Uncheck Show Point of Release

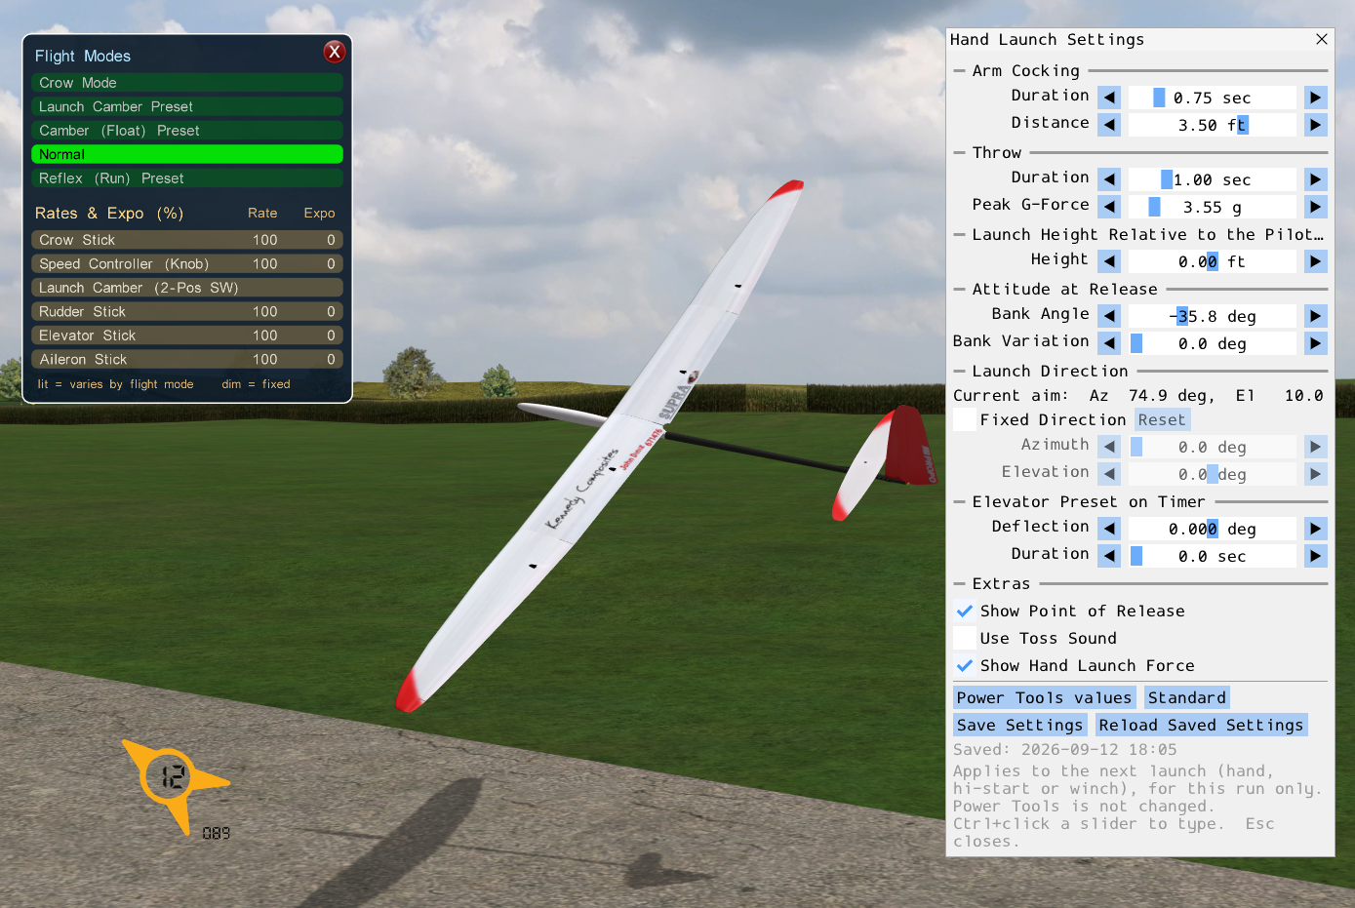click(964, 611)
